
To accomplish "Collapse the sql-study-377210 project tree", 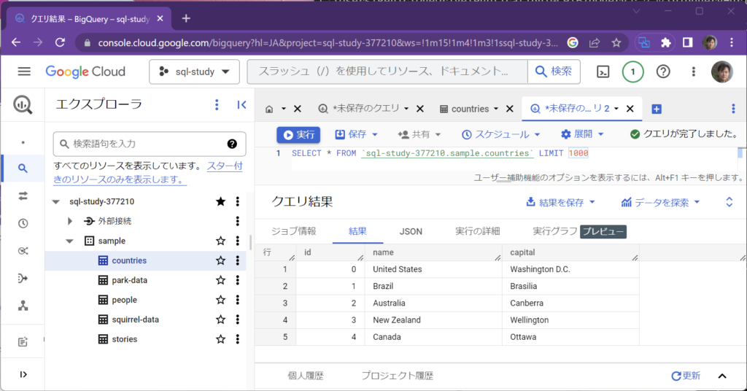I will [x=56, y=202].
